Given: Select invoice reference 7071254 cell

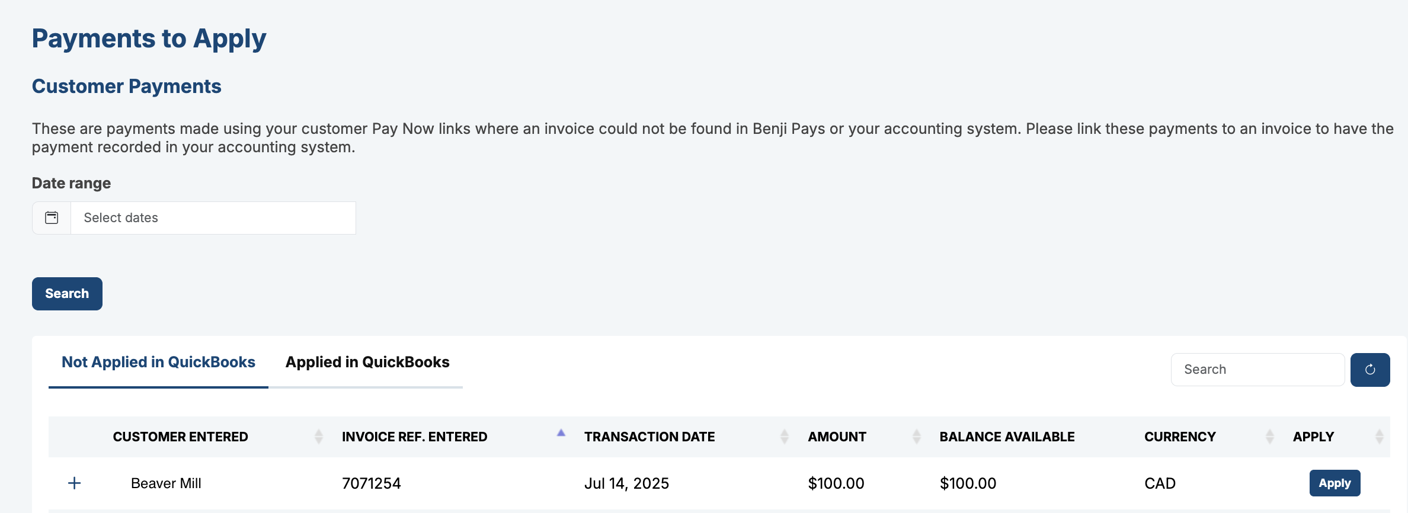Looking at the screenshot, I should 371,483.
